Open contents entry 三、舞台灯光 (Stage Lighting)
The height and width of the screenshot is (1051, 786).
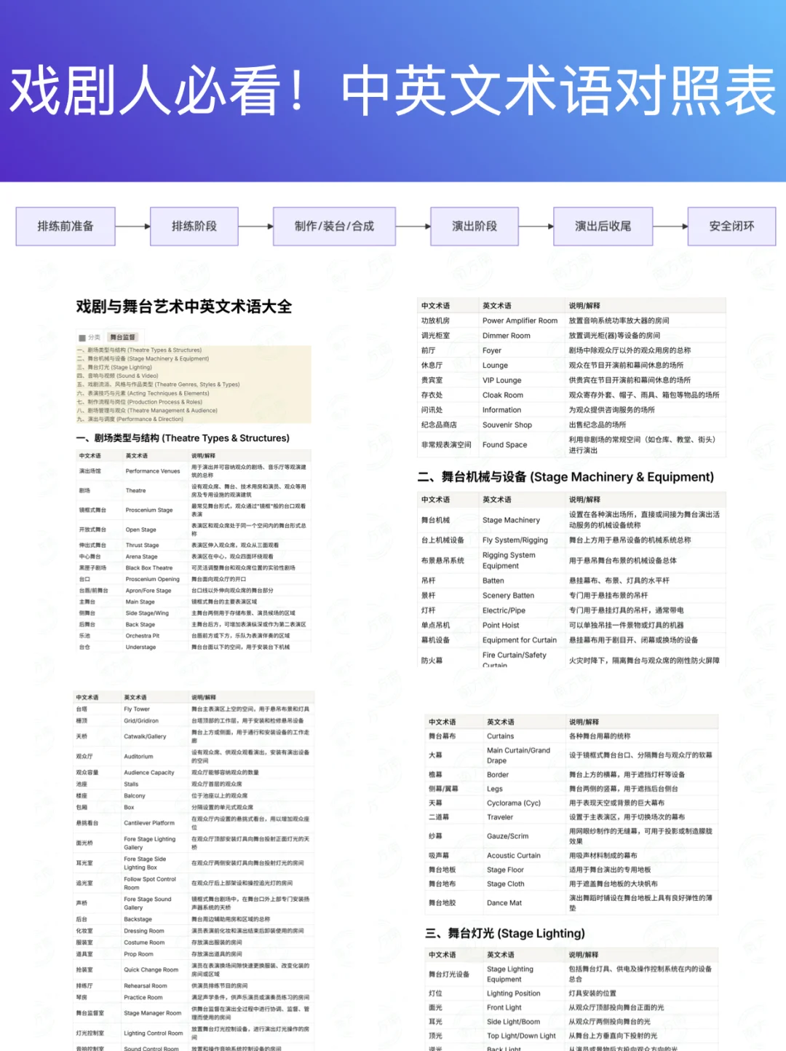(x=115, y=367)
